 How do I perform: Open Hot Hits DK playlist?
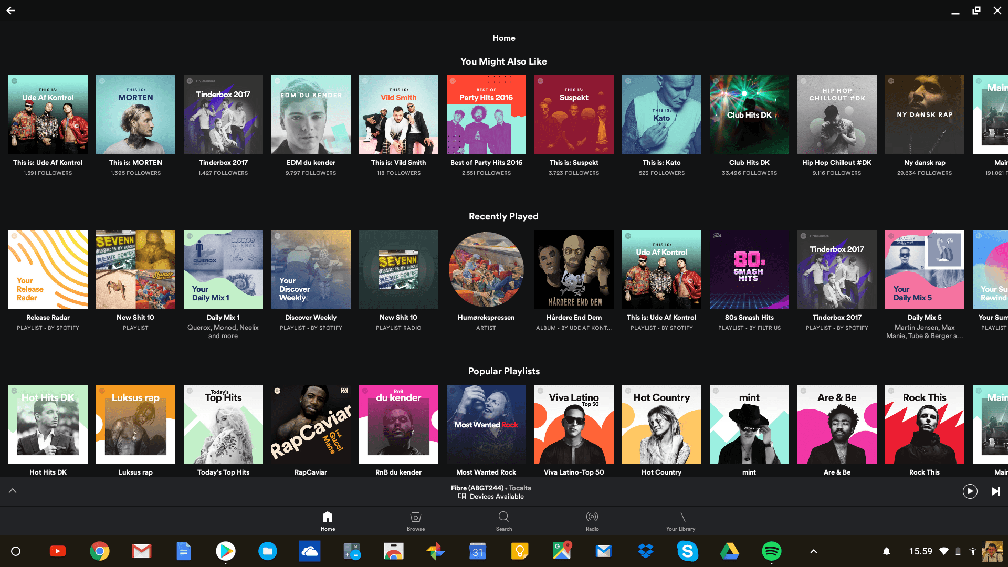(48, 424)
